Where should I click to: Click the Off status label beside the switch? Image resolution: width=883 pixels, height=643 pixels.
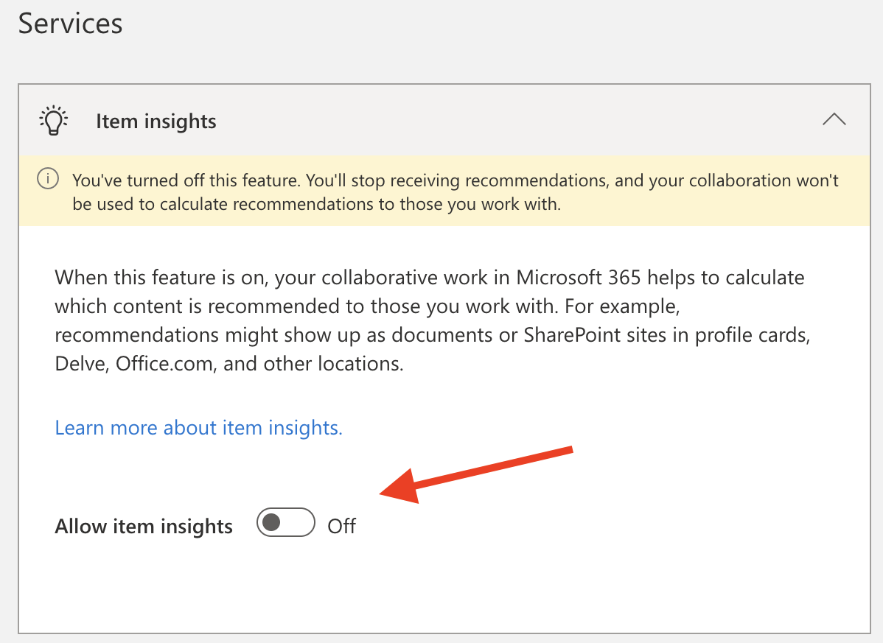click(x=342, y=526)
